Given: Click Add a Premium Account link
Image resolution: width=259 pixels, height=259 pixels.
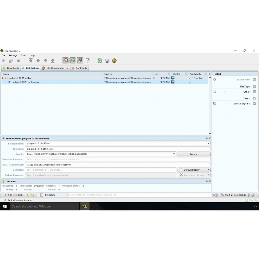Looking at the screenshot, I should pyautogui.click(x=19, y=200).
